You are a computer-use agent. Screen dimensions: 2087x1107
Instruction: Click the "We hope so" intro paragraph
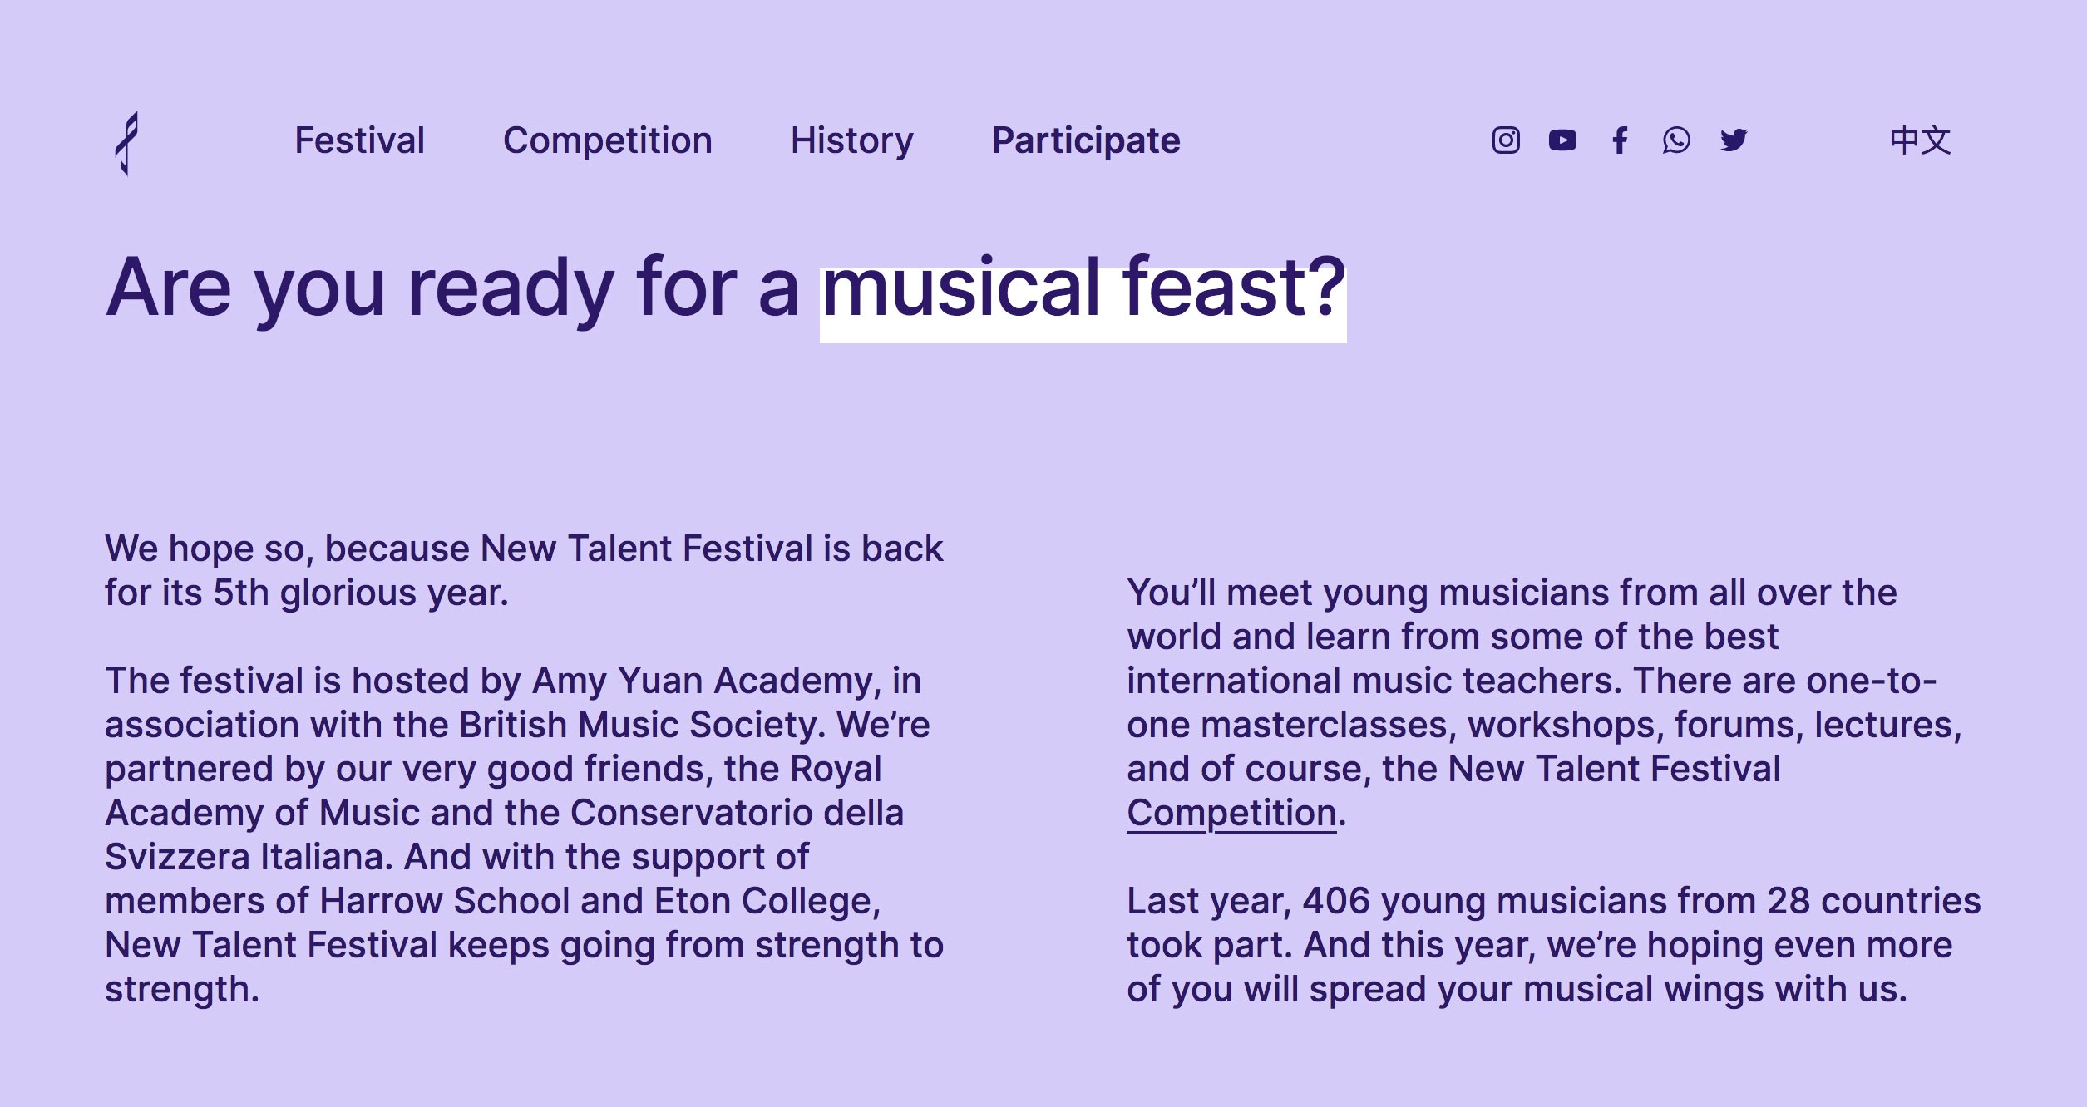tap(524, 571)
